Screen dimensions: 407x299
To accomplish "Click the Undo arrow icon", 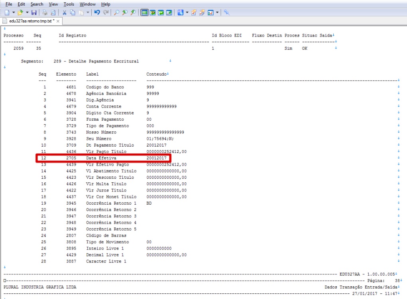I will coord(97,12).
